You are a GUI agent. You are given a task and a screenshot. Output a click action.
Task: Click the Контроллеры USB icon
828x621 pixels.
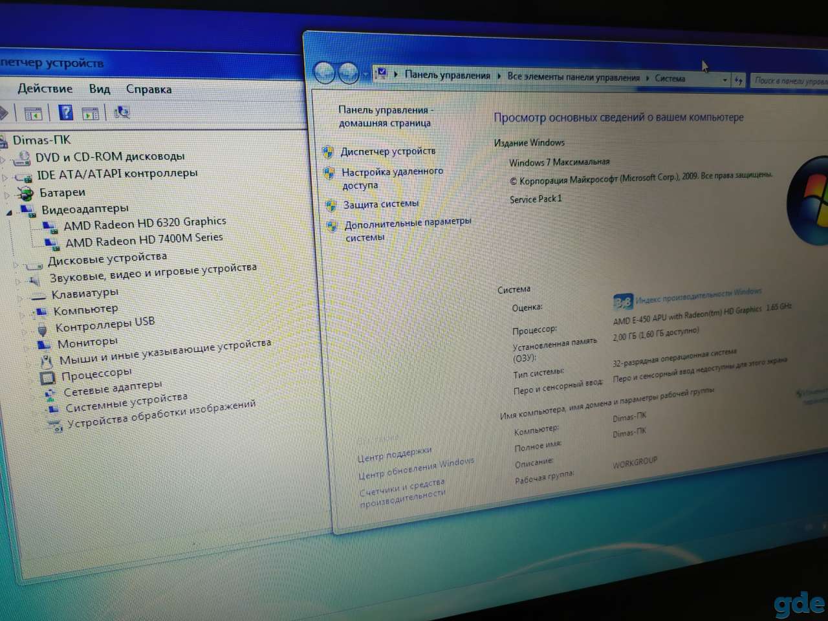(x=43, y=329)
